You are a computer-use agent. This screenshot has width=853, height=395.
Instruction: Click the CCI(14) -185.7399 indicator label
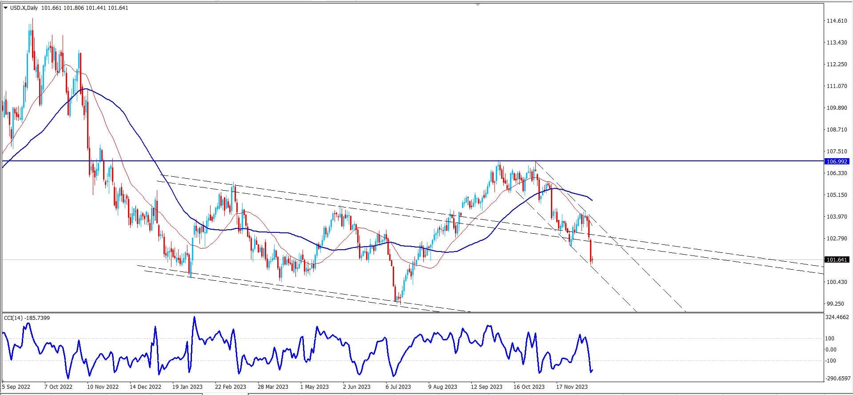click(27, 318)
